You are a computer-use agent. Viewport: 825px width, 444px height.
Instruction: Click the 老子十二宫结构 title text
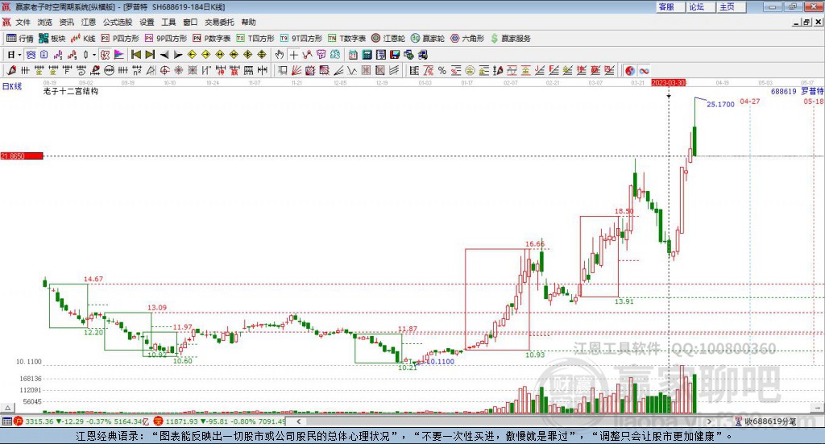point(71,91)
